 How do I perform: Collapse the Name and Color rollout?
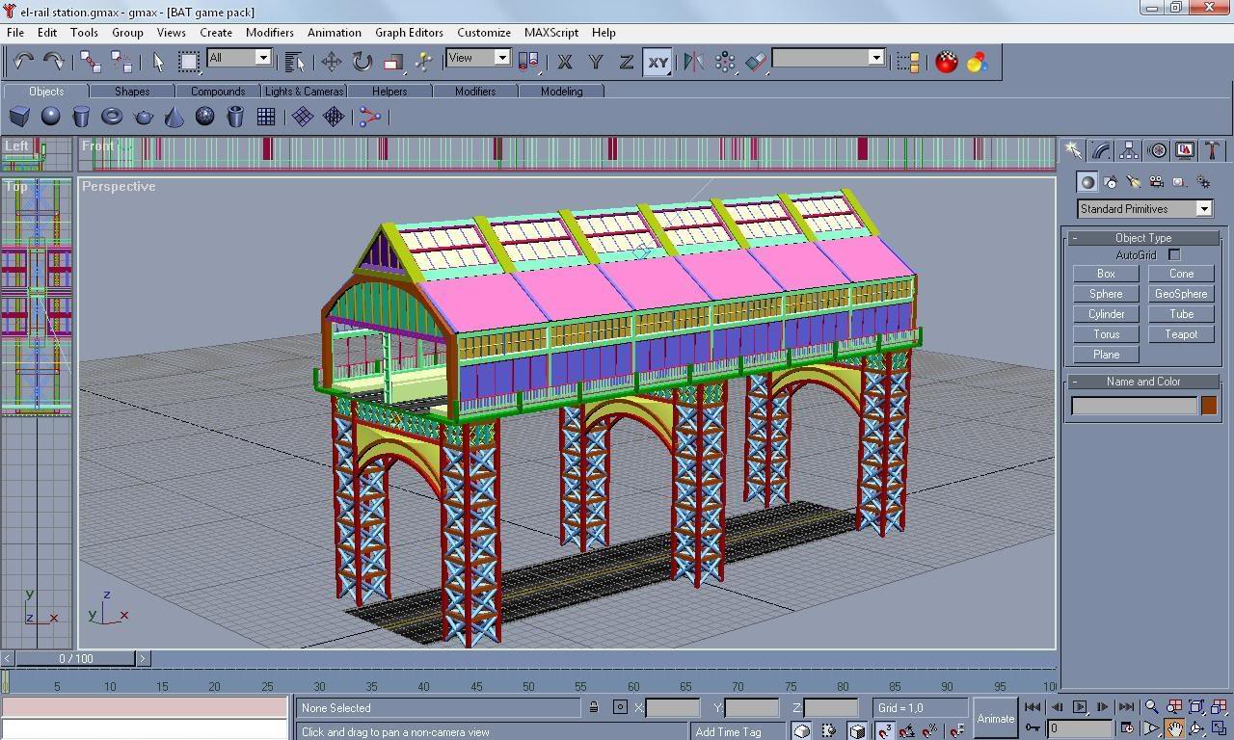click(1143, 382)
